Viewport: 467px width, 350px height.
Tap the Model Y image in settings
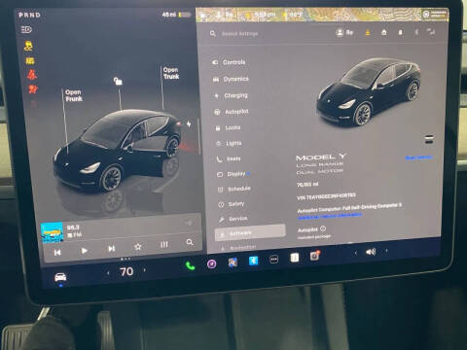[x=369, y=92]
